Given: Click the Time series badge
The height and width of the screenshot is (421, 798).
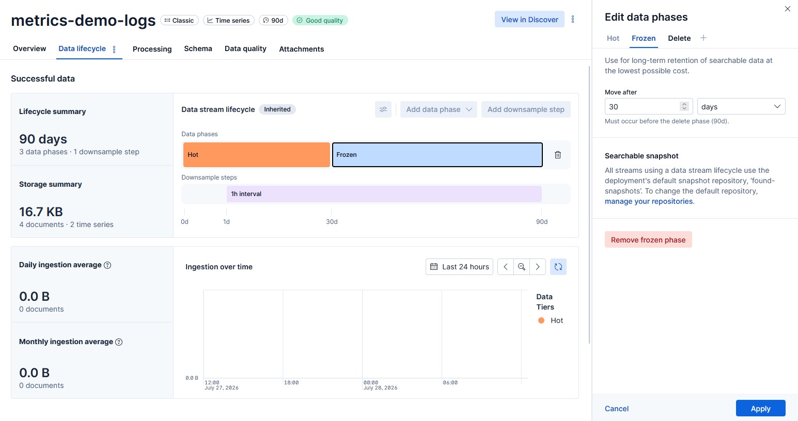Looking at the screenshot, I should tap(229, 20).
